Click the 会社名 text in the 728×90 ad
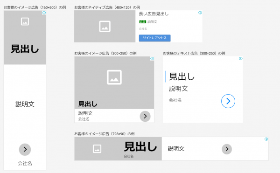 (129, 156)
